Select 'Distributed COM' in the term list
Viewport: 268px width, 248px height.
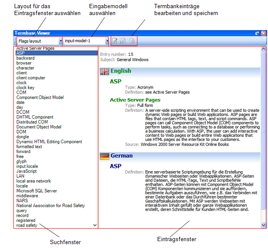point(32,122)
